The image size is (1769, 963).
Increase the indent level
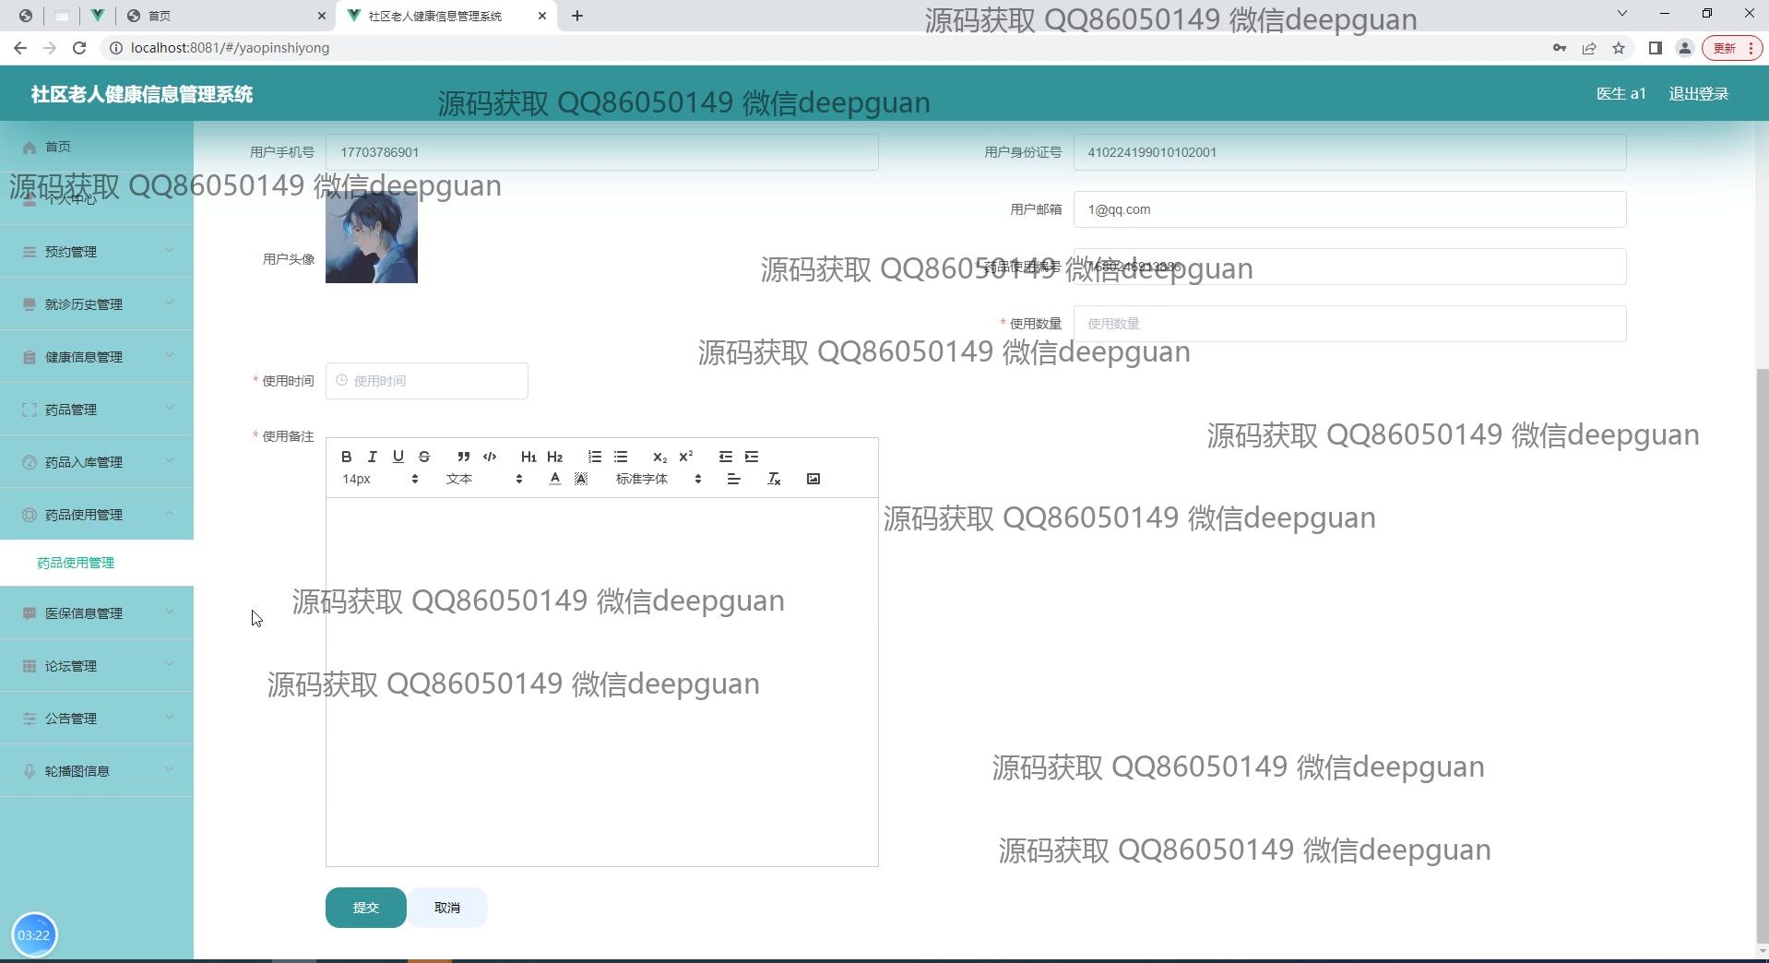(752, 457)
